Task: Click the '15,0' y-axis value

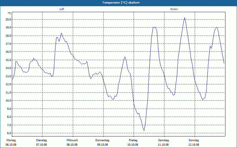Action: [8, 60]
